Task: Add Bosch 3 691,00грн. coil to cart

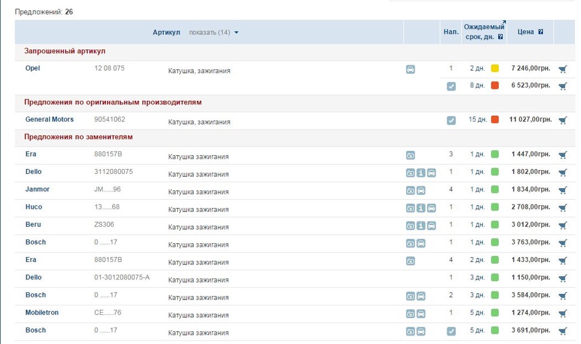Action: click(x=563, y=331)
